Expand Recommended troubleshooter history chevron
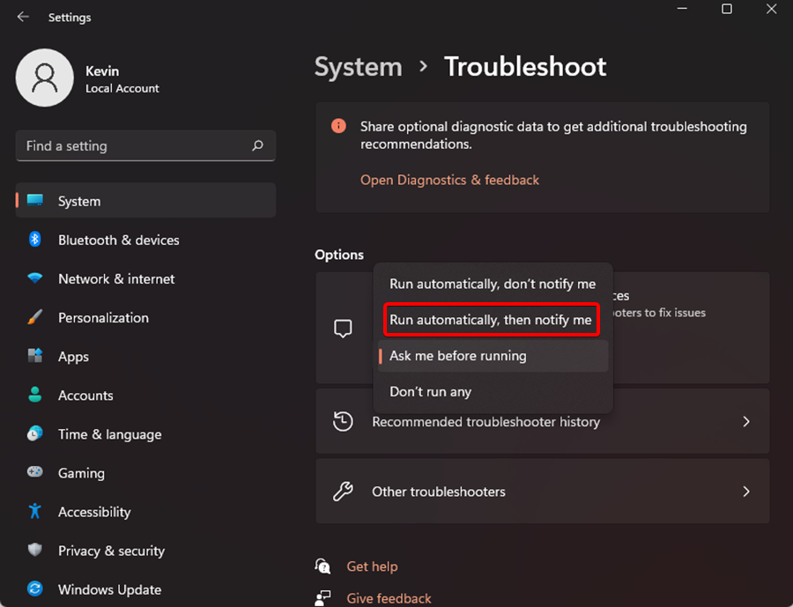The image size is (793, 607). 746,421
